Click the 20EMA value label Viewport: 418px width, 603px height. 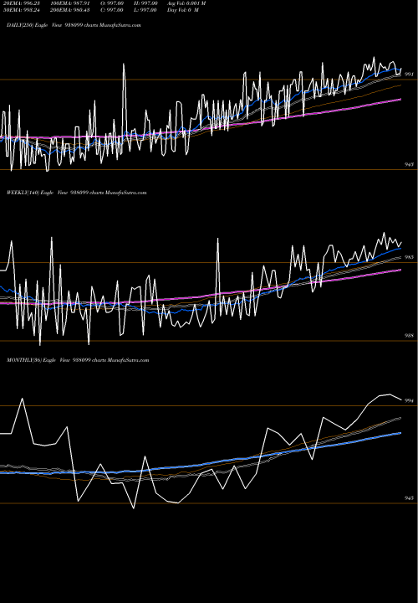pos(22,3)
